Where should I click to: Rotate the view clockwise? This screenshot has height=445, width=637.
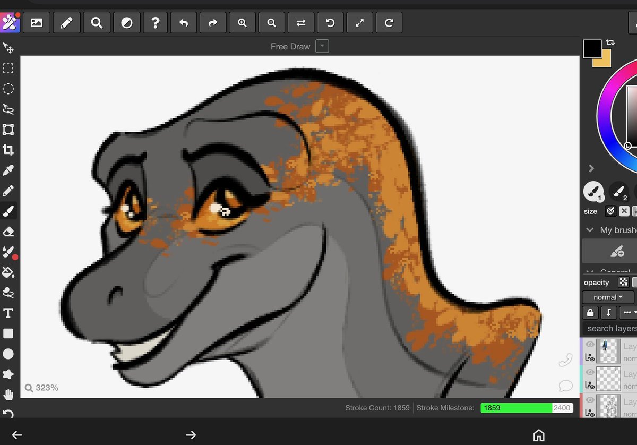[x=389, y=23]
